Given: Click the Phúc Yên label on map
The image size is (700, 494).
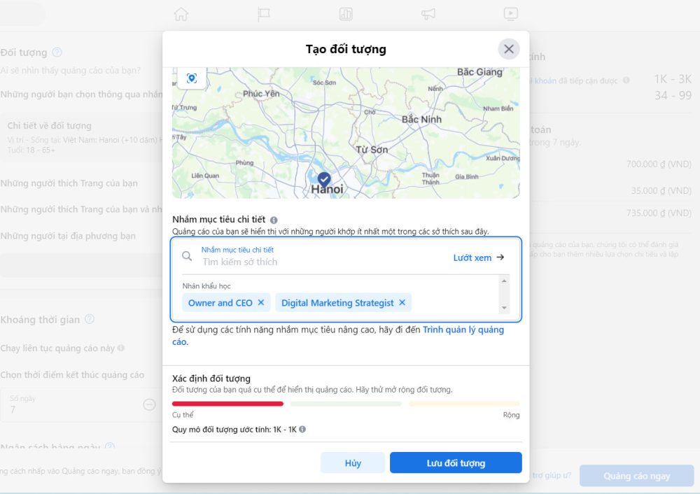Looking at the screenshot, I should tap(261, 93).
